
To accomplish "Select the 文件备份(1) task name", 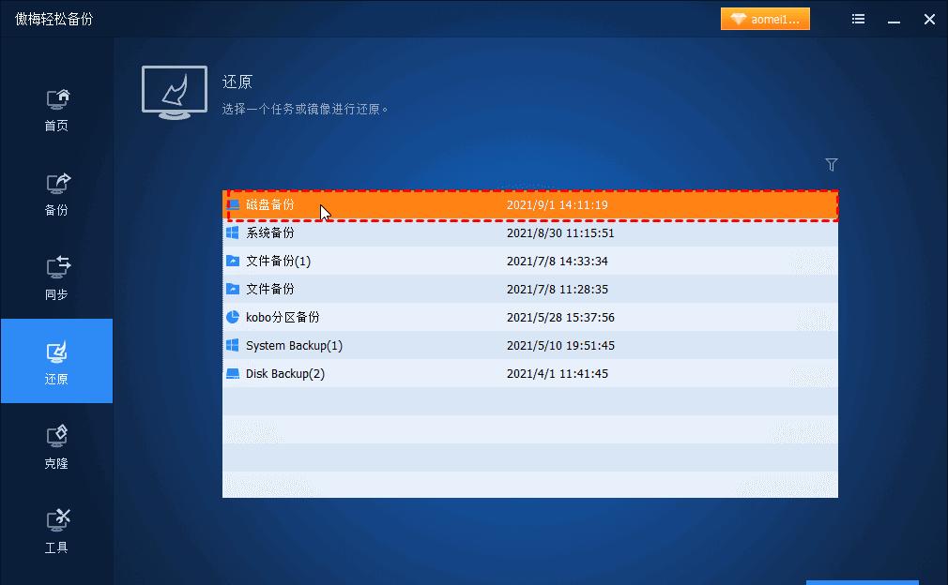I will [x=278, y=261].
